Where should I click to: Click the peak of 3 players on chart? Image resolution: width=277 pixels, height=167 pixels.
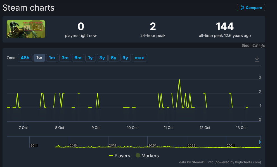click(179, 79)
